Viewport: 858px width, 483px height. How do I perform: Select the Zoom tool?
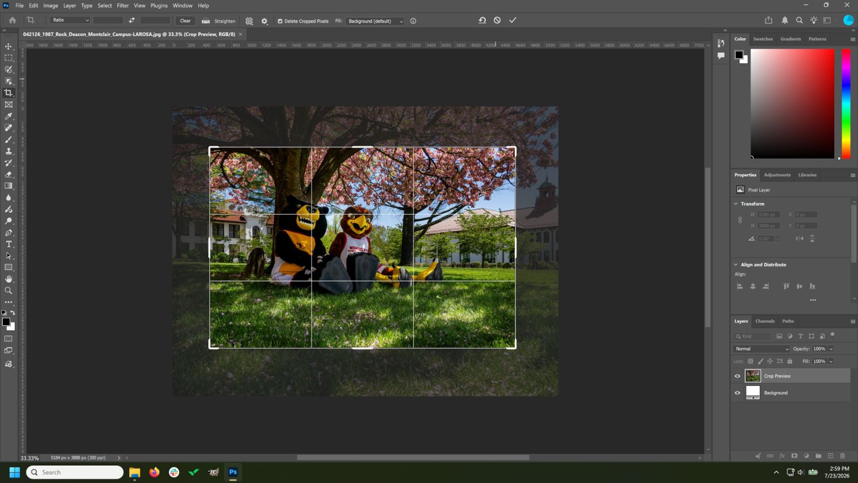click(8, 290)
